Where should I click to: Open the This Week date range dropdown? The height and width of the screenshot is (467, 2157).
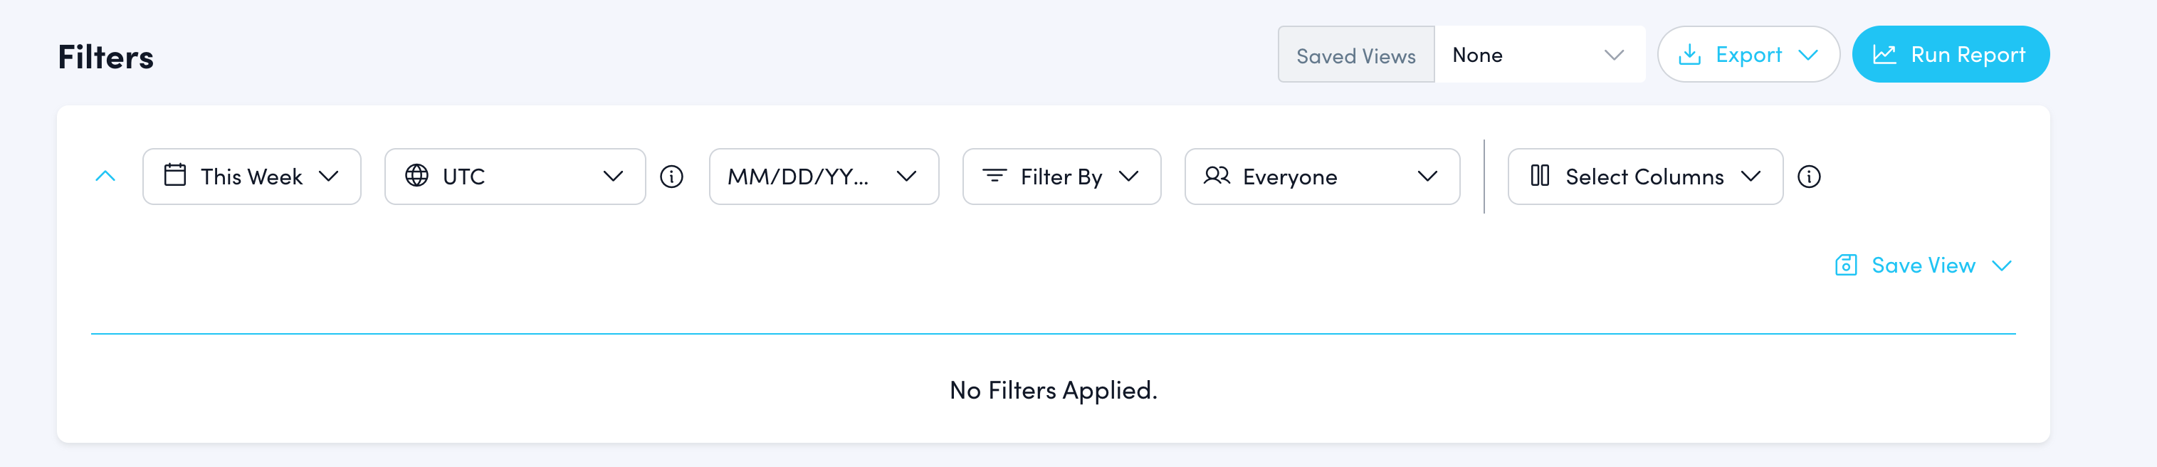click(x=251, y=176)
